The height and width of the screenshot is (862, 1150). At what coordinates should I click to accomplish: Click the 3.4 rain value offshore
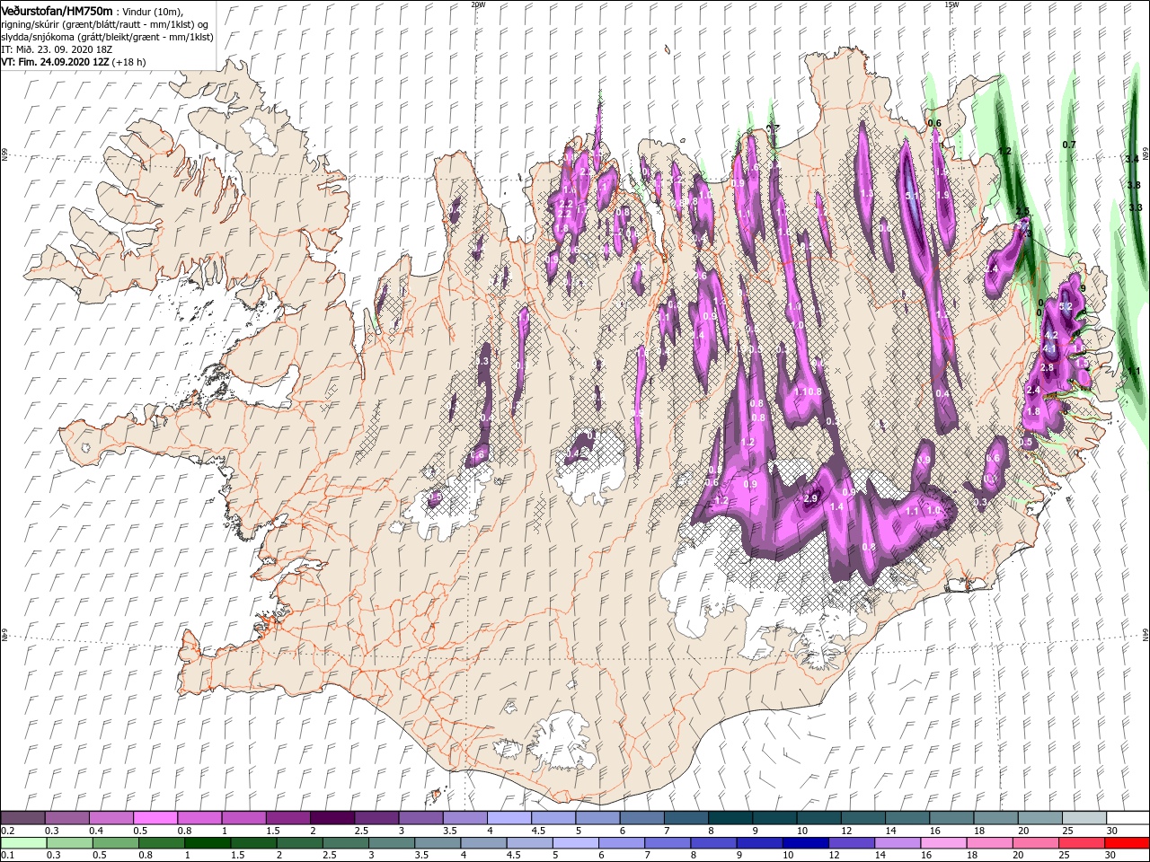point(1132,158)
